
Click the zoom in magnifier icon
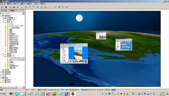pos(38,7)
